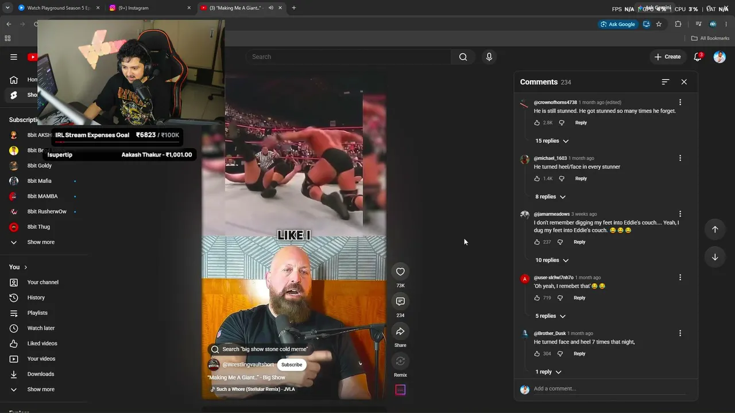The height and width of the screenshot is (413, 735).
Task: Reply to @crownofhorns4738's comment
Action: (x=581, y=123)
